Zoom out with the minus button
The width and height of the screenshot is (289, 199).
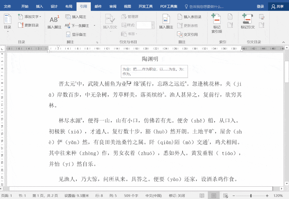234,196
